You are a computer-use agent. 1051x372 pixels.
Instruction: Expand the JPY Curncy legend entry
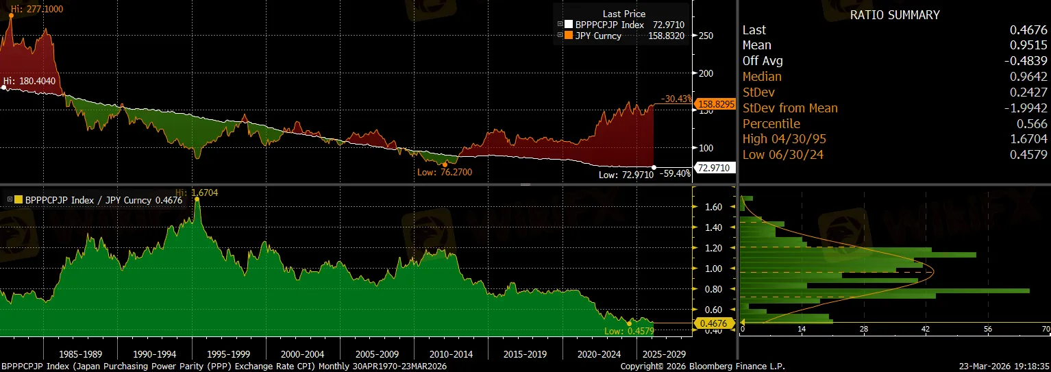(x=560, y=36)
